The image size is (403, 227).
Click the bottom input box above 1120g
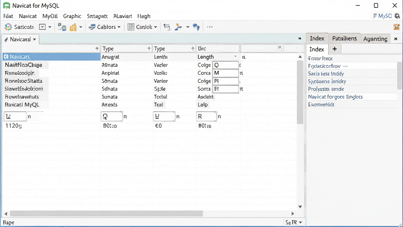[x=15, y=117]
